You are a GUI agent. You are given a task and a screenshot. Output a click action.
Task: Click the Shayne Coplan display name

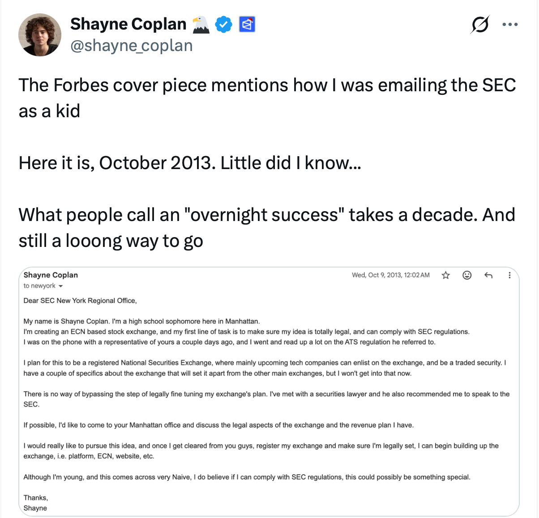click(128, 24)
